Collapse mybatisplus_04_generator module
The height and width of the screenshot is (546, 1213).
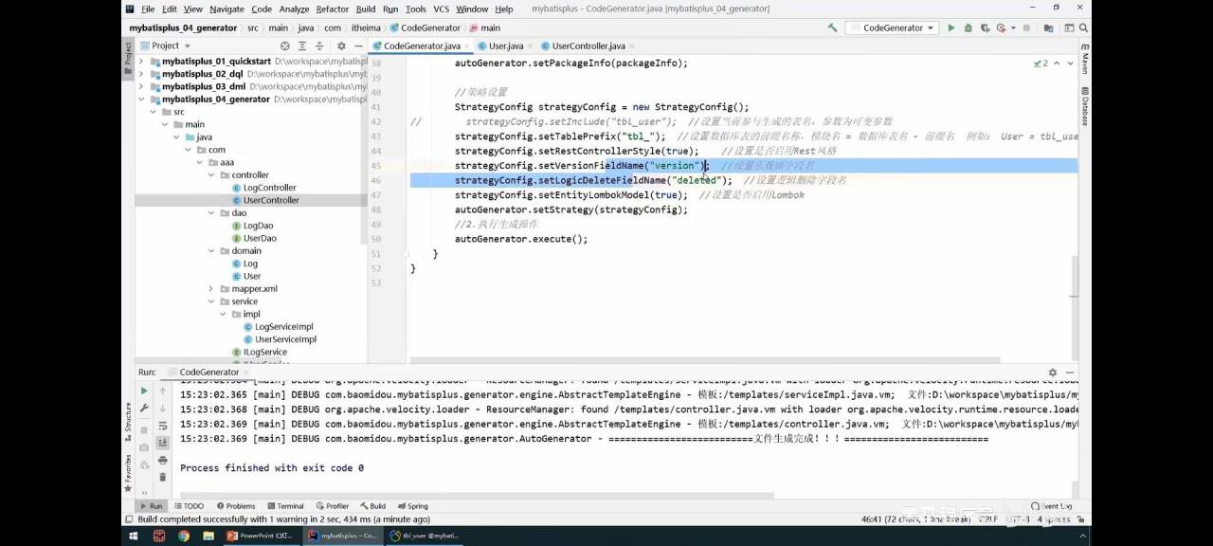[141, 100]
